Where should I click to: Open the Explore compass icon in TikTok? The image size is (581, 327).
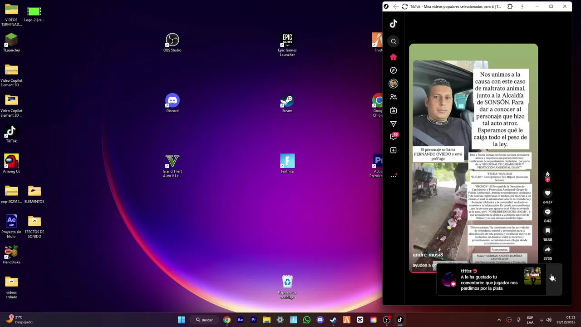tap(394, 70)
